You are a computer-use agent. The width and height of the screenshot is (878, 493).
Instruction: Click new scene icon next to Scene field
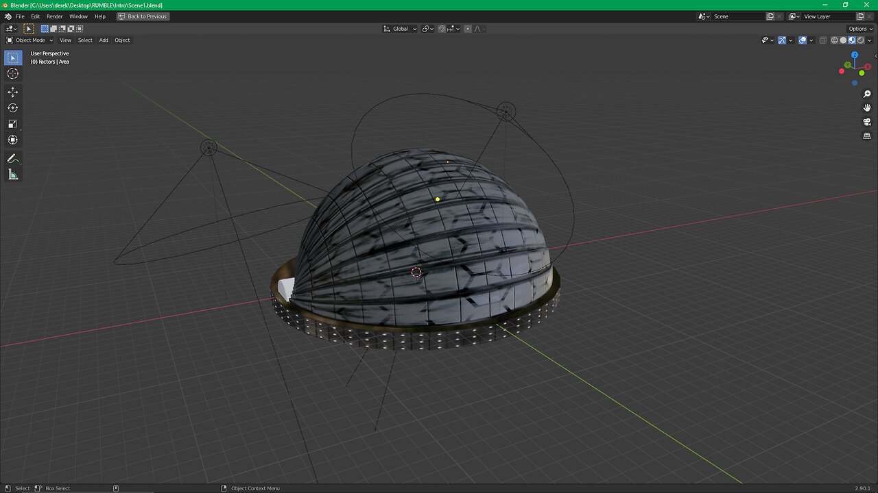point(770,16)
